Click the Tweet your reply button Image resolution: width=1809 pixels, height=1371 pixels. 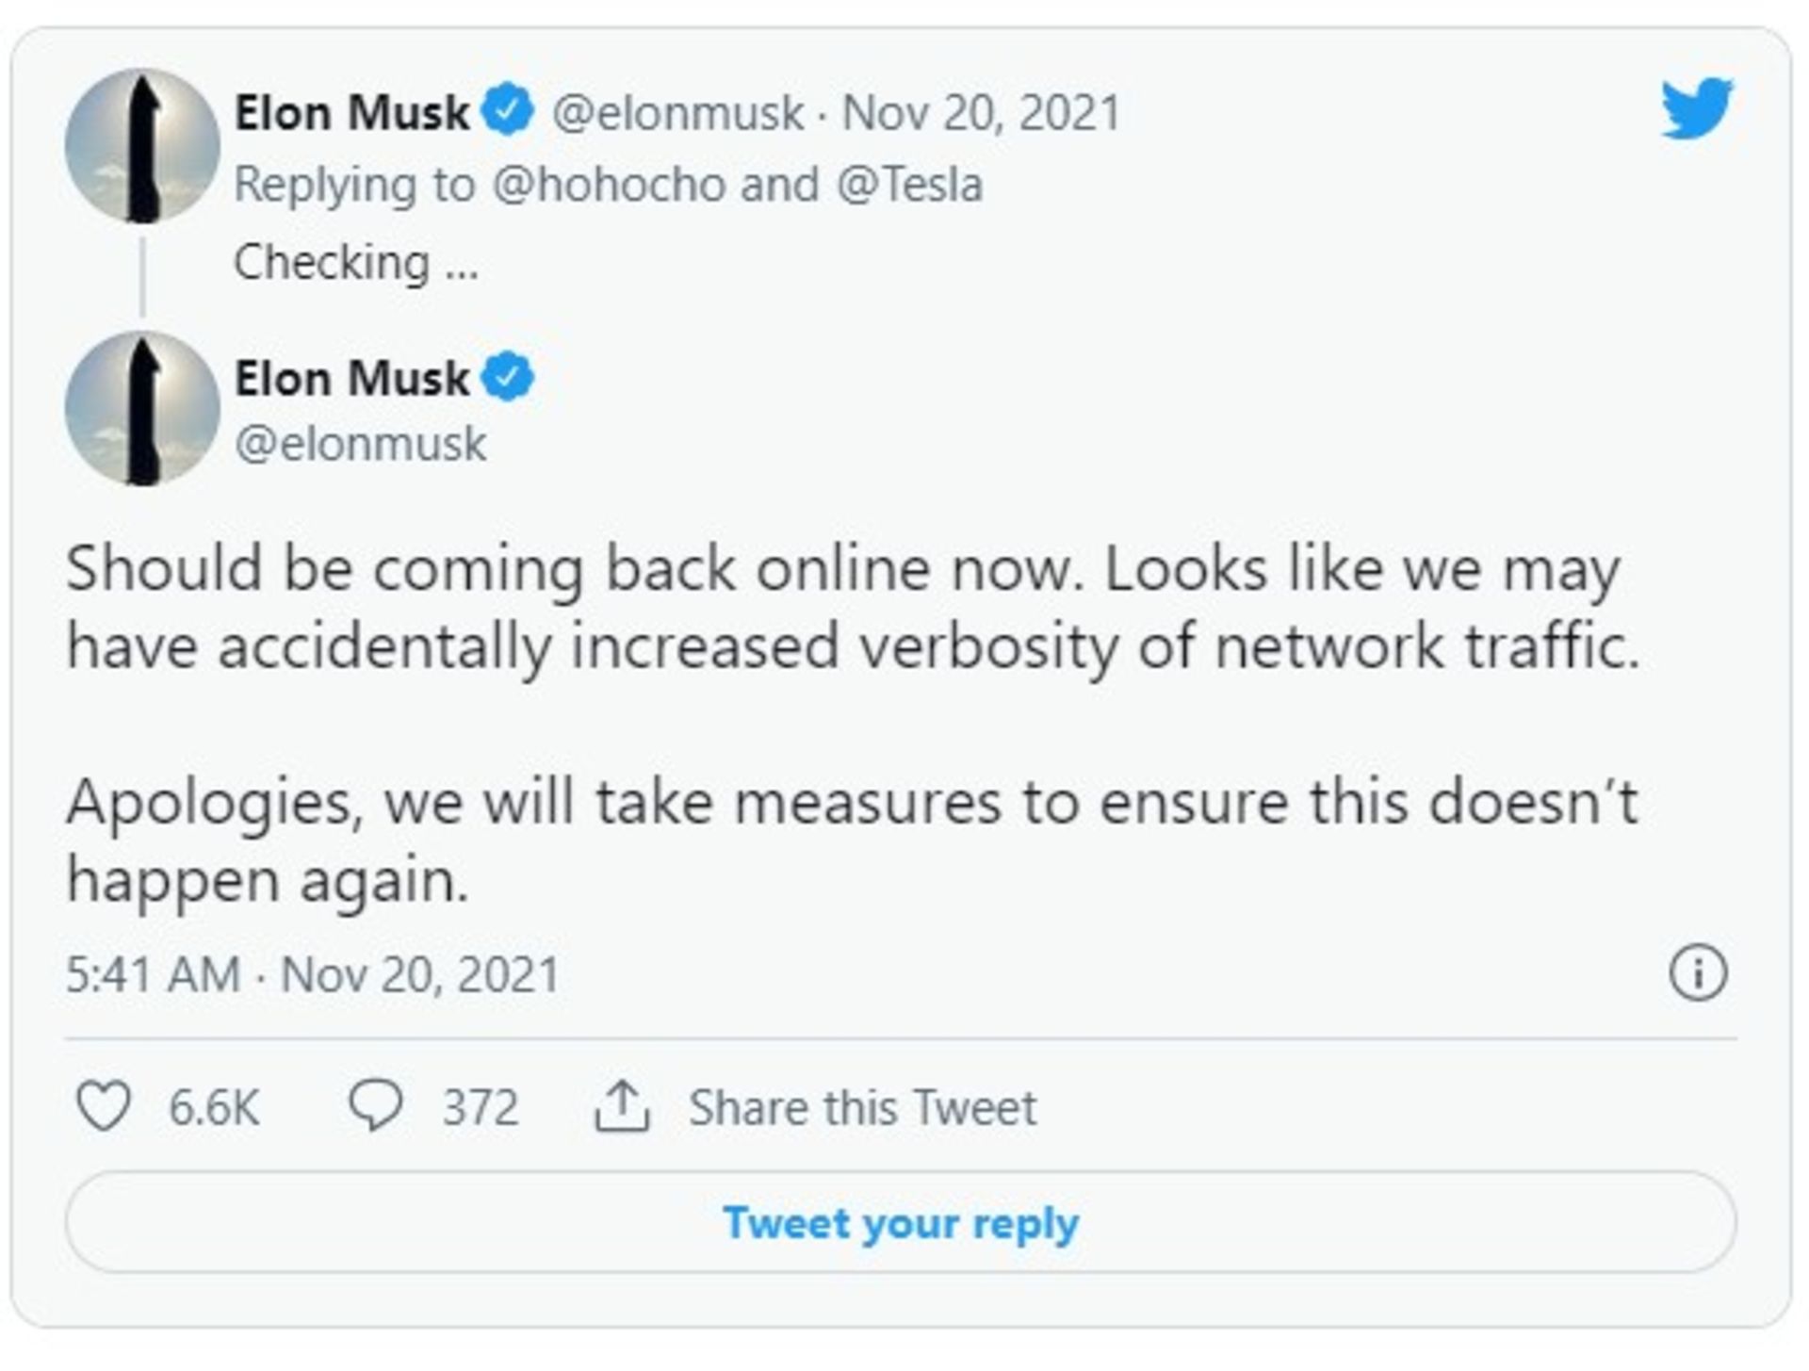tap(903, 1222)
